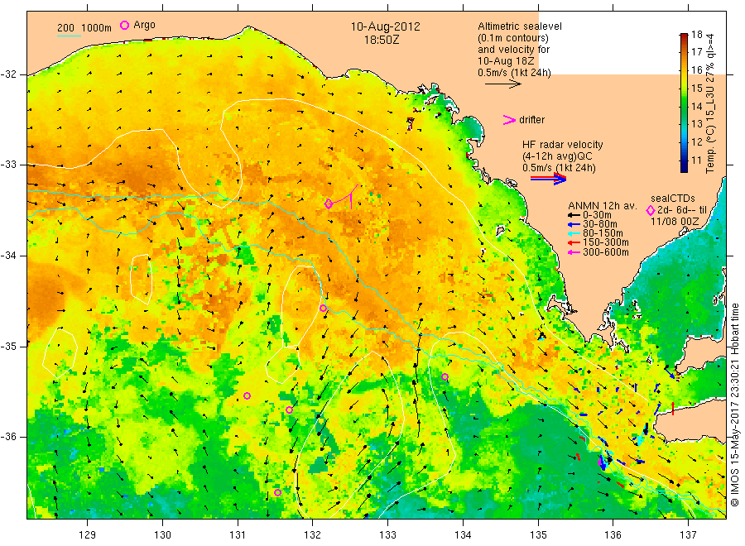The height and width of the screenshot is (546, 745).
Task: Click the 'Altimetric sealevel' caption
Action: pos(520,26)
